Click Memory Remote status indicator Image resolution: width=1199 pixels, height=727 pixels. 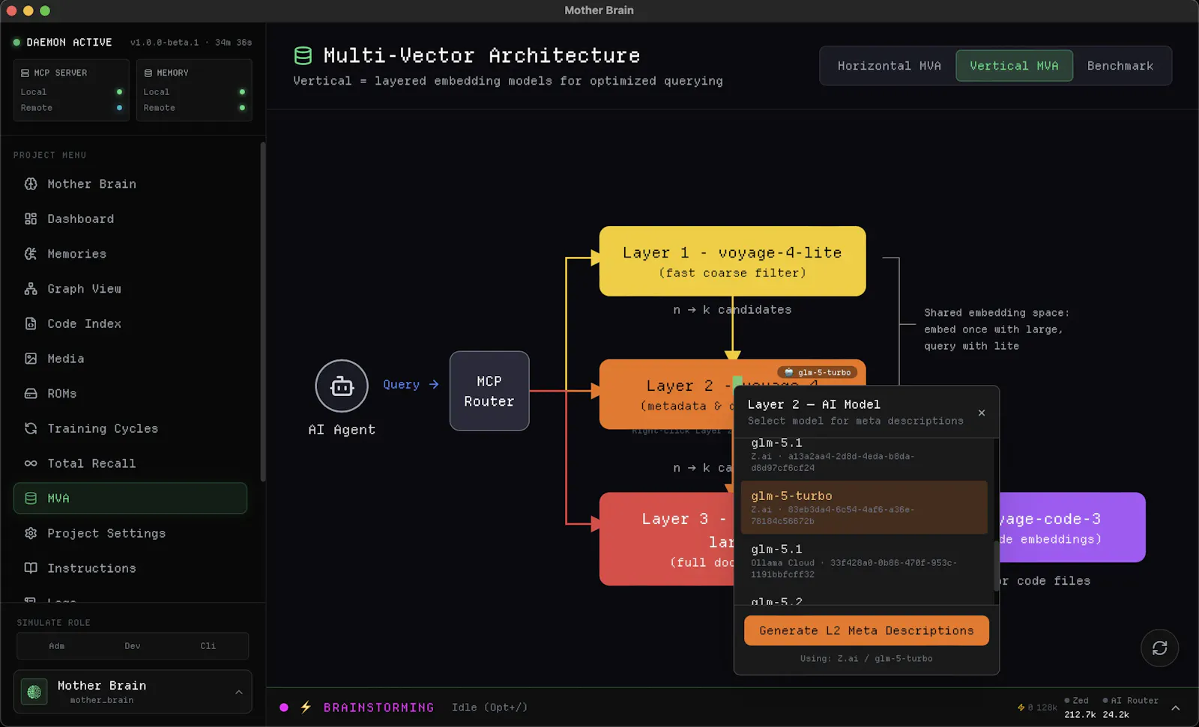242,108
